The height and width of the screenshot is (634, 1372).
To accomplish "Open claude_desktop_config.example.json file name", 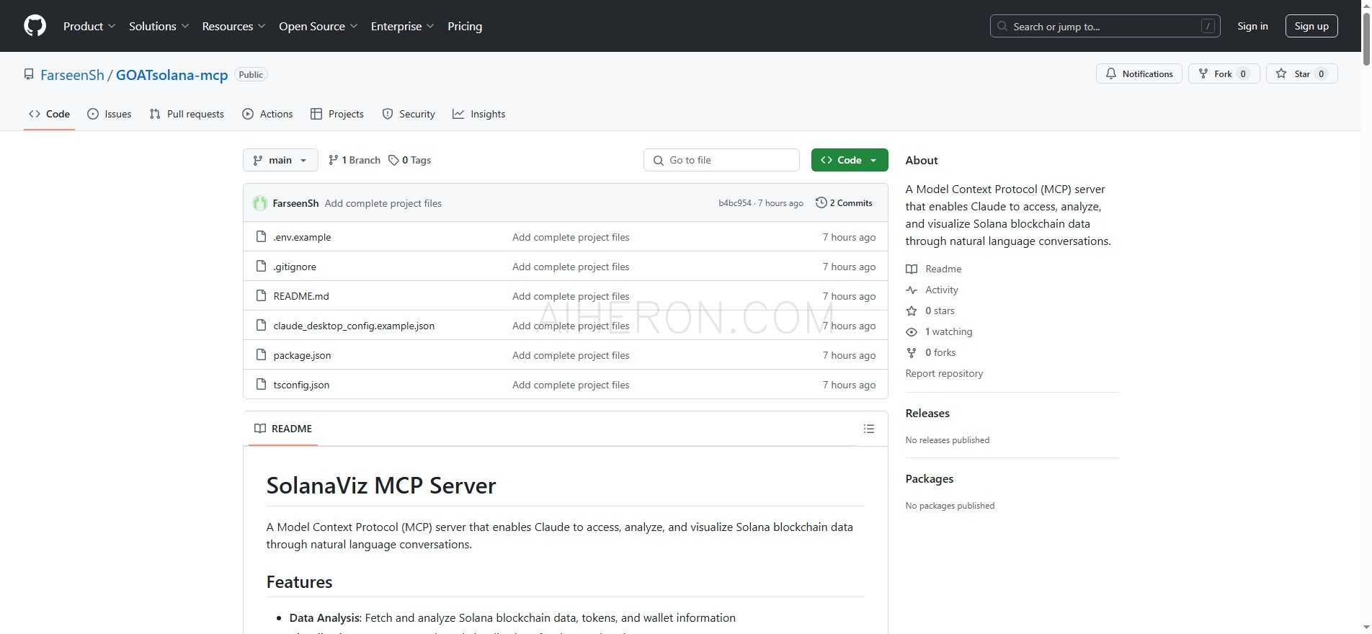I will pyautogui.click(x=354, y=326).
